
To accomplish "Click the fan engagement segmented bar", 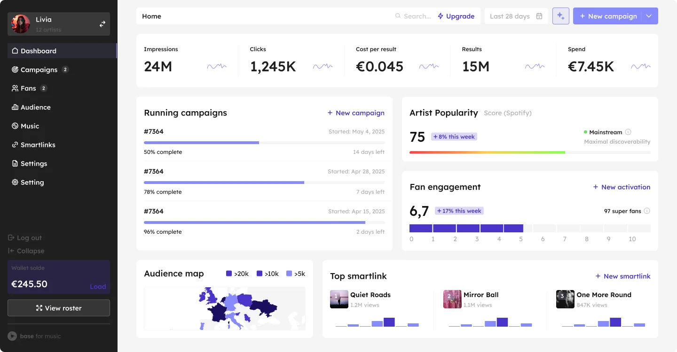I will (530, 228).
